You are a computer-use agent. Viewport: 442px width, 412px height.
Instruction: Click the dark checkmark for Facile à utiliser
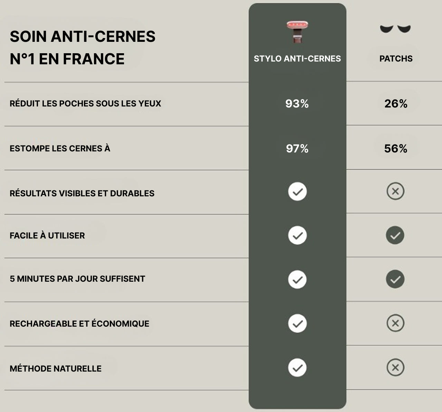[395, 235]
